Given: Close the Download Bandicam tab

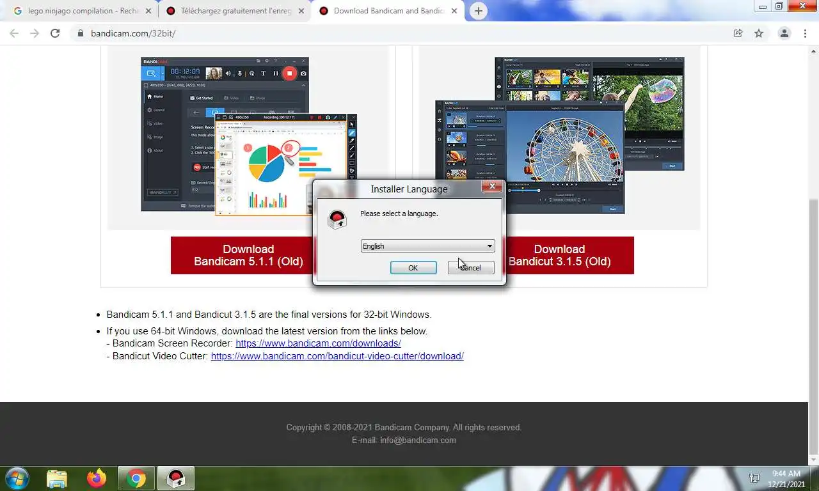Looking at the screenshot, I should click(454, 11).
